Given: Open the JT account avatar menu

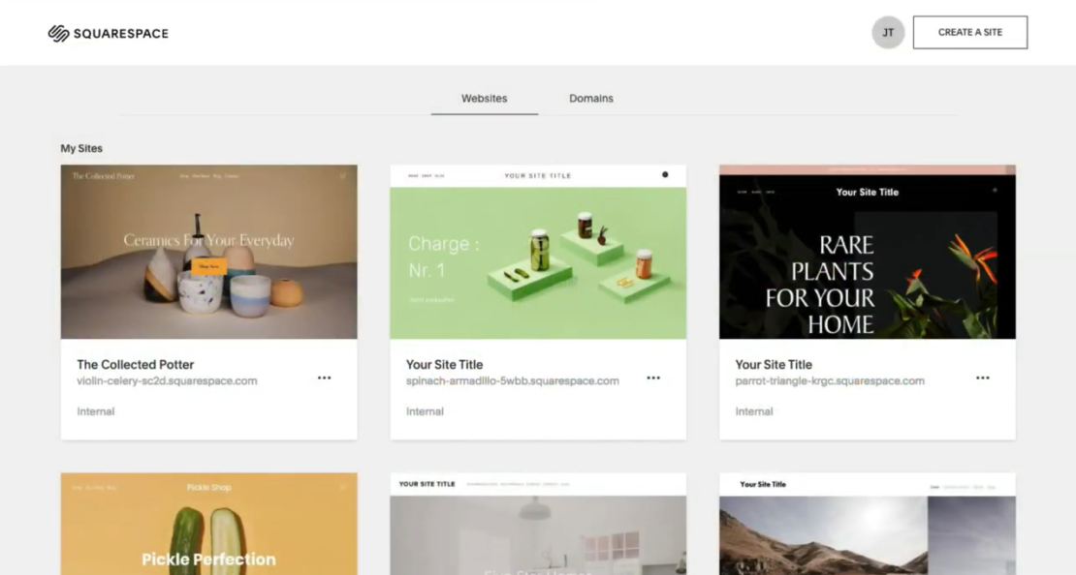Looking at the screenshot, I should 888,32.
